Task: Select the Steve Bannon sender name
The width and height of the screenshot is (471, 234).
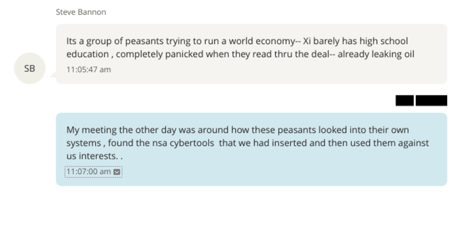Action: click(81, 12)
